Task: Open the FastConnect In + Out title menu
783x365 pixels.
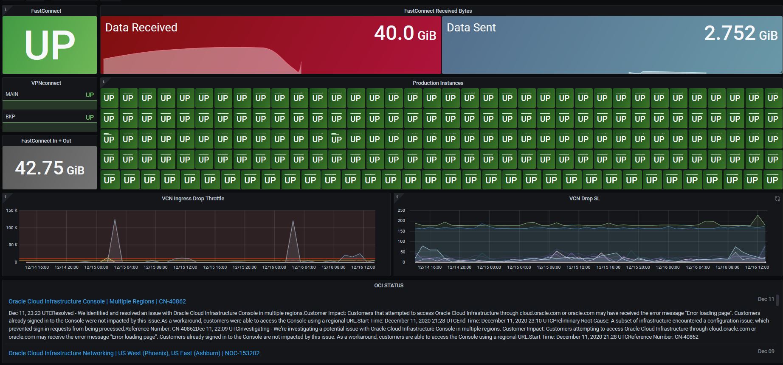Action: pos(46,141)
